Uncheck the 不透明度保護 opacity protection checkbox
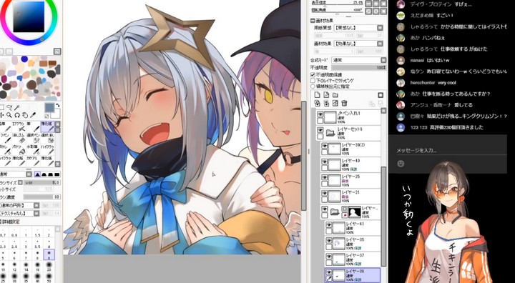The height and width of the screenshot is (283, 515). [313, 74]
